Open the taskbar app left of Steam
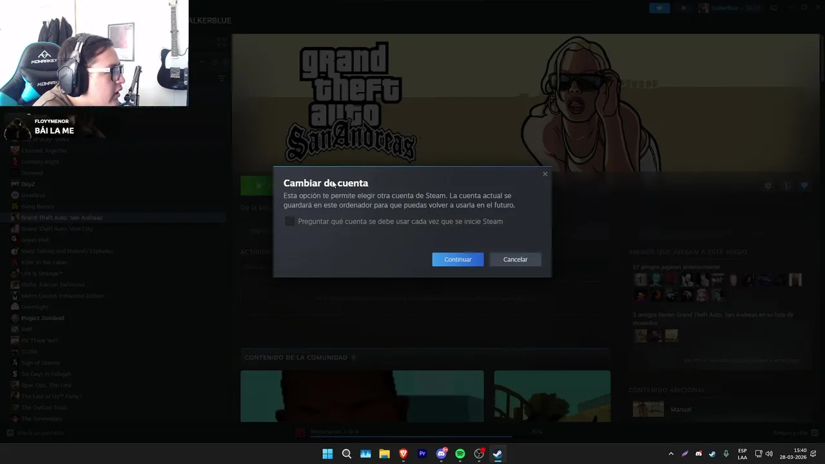Viewport: 825px width, 464px height. pyautogui.click(x=479, y=454)
